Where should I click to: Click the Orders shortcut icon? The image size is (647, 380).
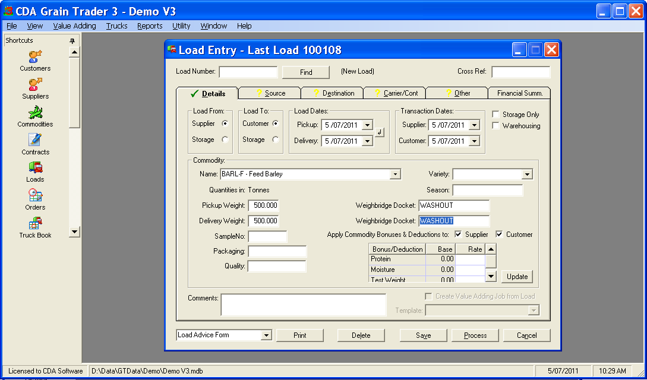coord(35,195)
